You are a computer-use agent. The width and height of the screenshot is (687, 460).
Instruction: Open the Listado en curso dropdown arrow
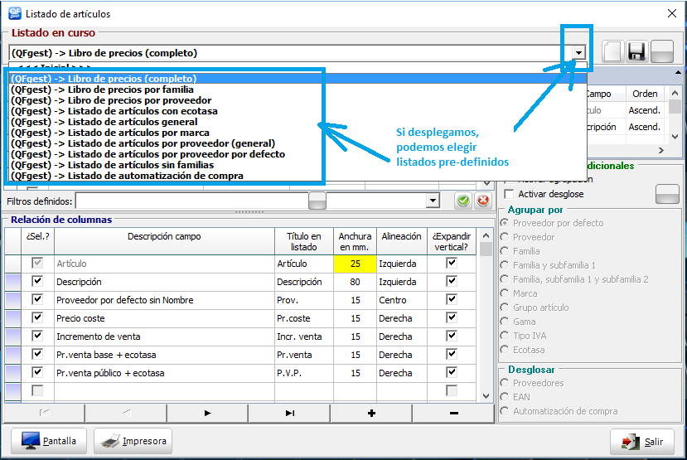(x=578, y=53)
